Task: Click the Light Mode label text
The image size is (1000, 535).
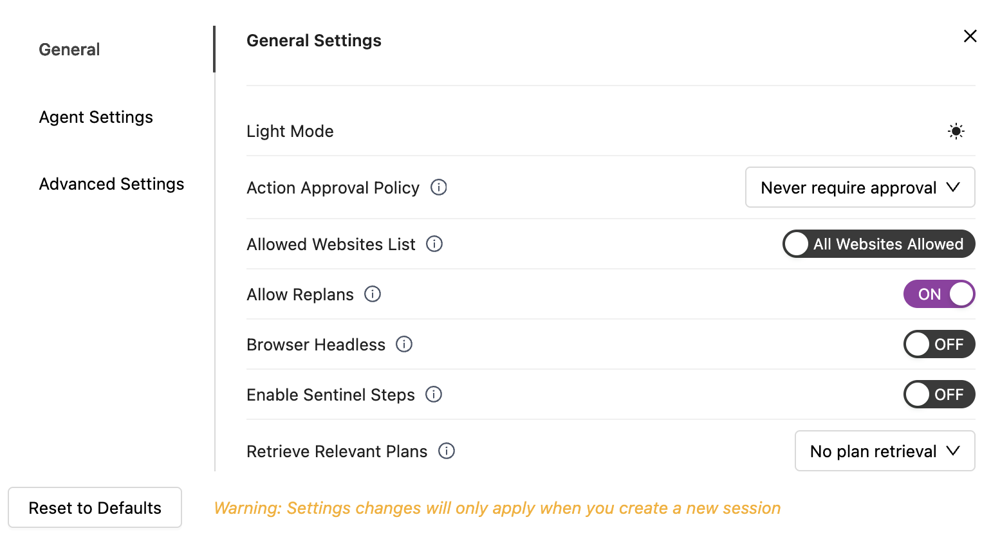Action: click(x=290, y=131)
